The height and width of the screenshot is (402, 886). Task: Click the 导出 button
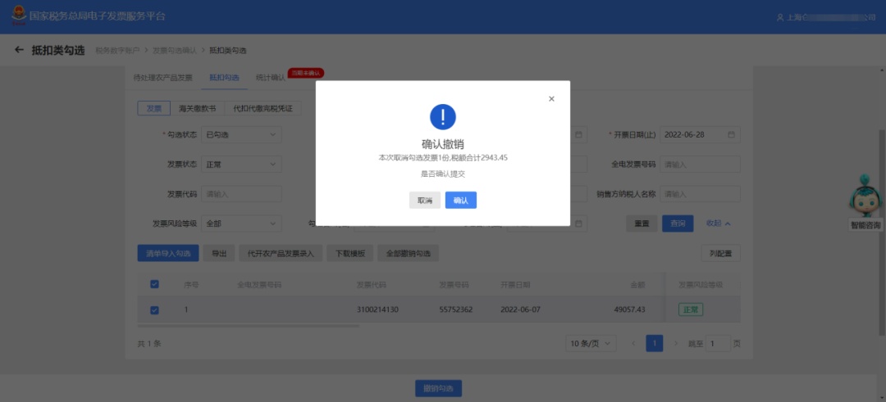pyautogui.click(x=219, y=253)
